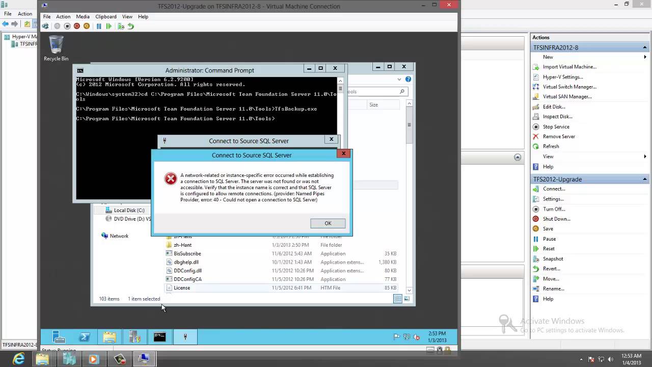Open the Recycle Bin on VM desktop
Viewport: 652px width, 367px height.
pyautogui.click(x=56, y=48)
